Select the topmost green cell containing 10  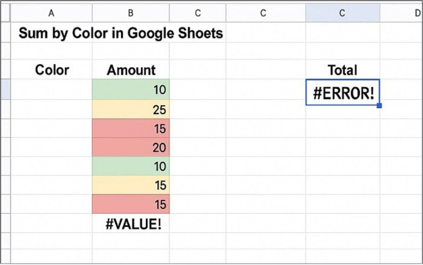click(x=131, y=89)
